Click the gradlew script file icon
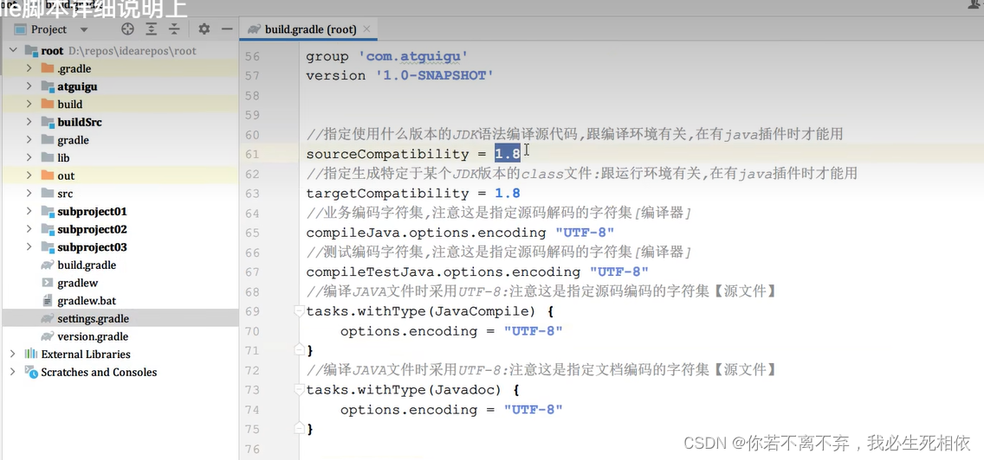This screenshot has height=460, width=984. click(x=47, y=283)
